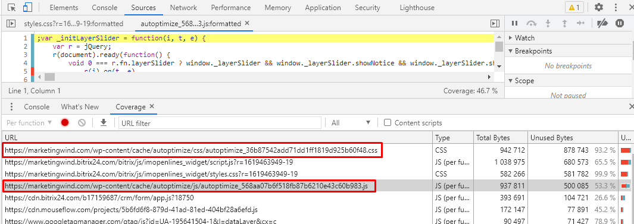Activate the inspect element picker icon
This screenshot has width=634, height=224.
click(x=12, y=7)
